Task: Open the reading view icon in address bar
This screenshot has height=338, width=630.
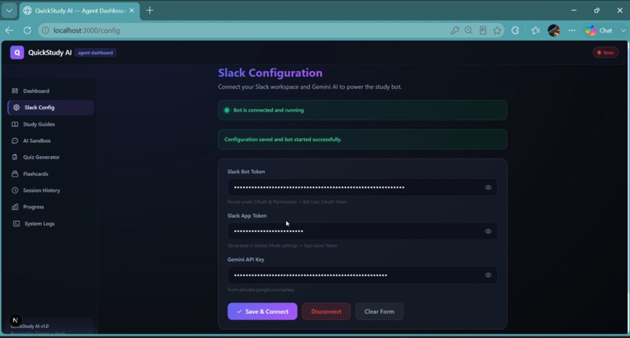Action: (483, 30)
